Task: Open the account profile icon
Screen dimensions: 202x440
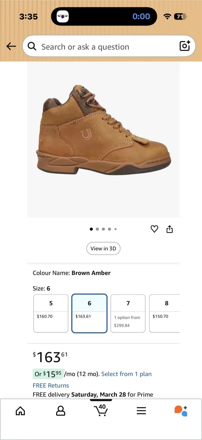Action: [61, 411]
